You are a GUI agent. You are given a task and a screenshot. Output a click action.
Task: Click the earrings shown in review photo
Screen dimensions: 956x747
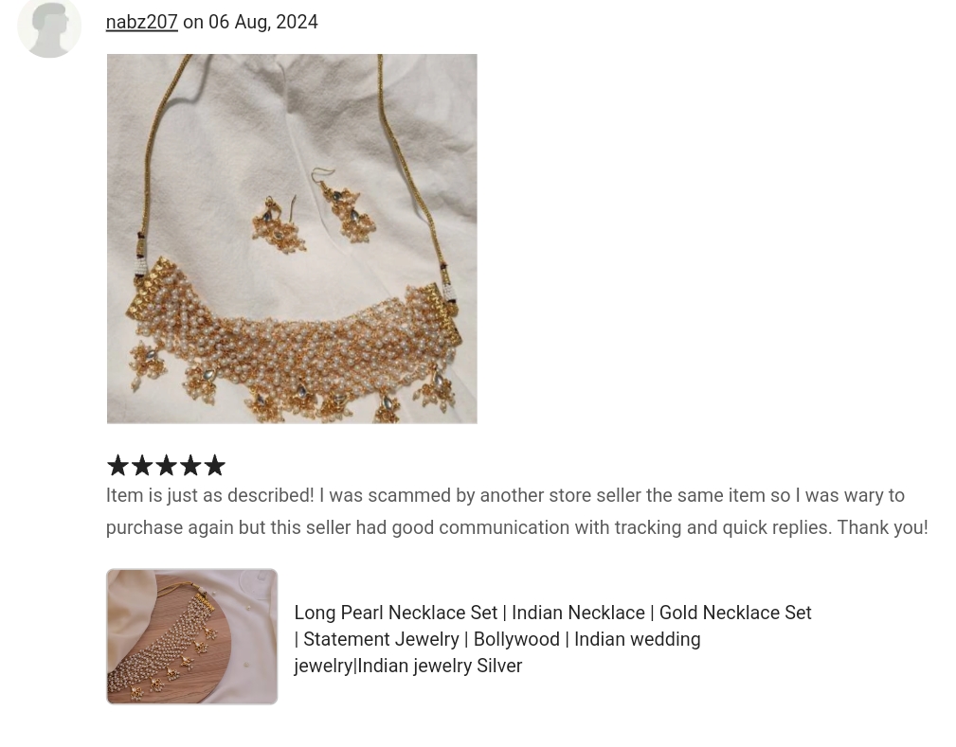tap(314, 212)
